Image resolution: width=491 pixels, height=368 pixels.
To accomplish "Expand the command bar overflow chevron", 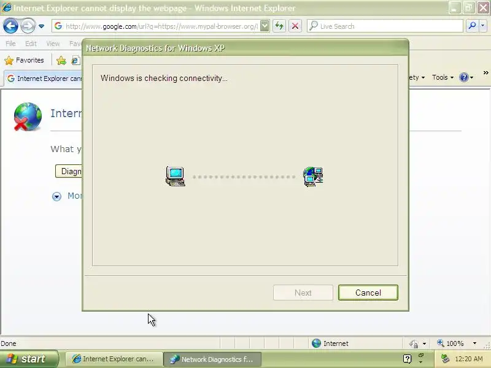I will [x=485, y=73].
